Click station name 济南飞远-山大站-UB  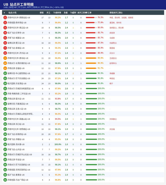[x=16, y=150]
